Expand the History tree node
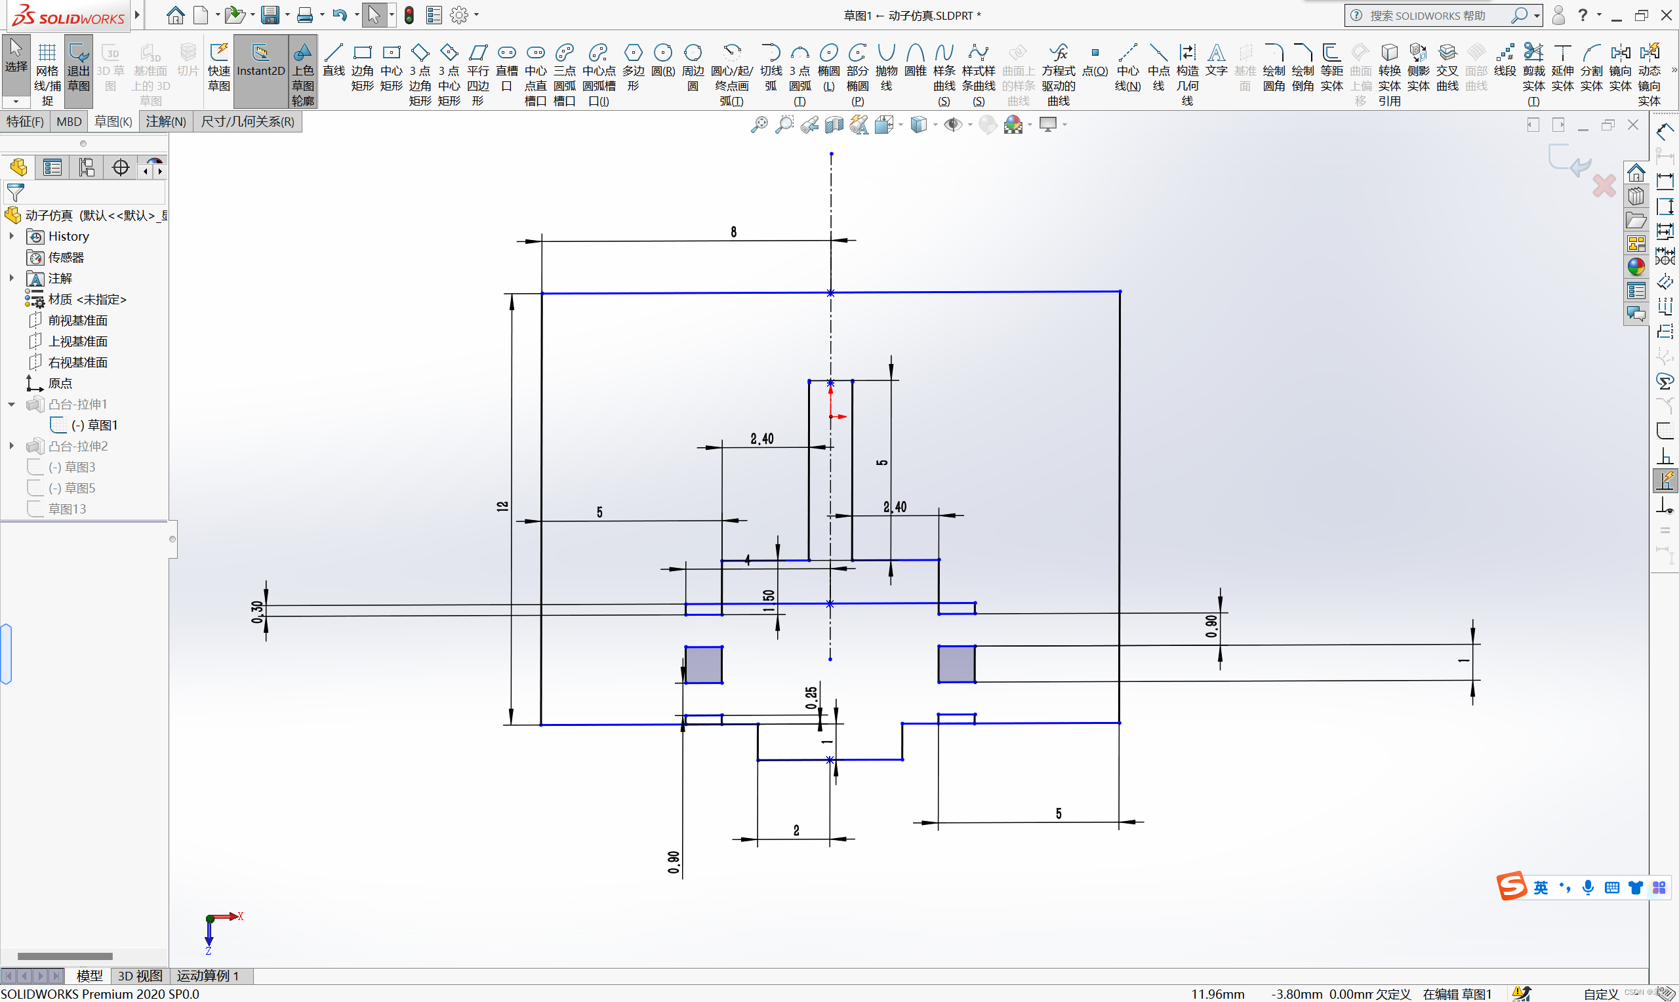The image size is (1679, 1002). 11,236
